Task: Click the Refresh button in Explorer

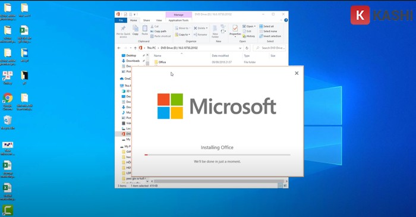Action: 247,48
